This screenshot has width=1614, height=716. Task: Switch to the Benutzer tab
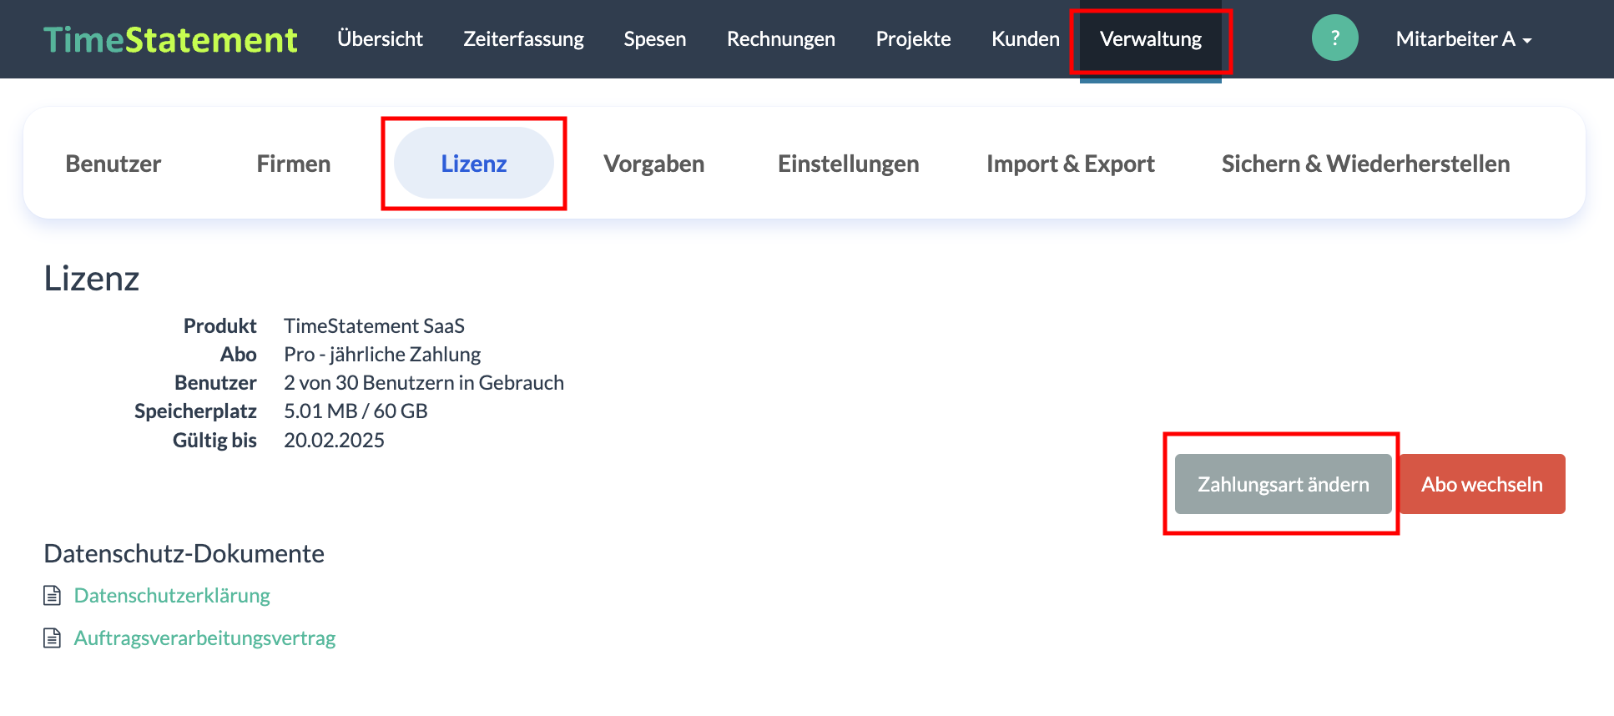coord(113,164)
